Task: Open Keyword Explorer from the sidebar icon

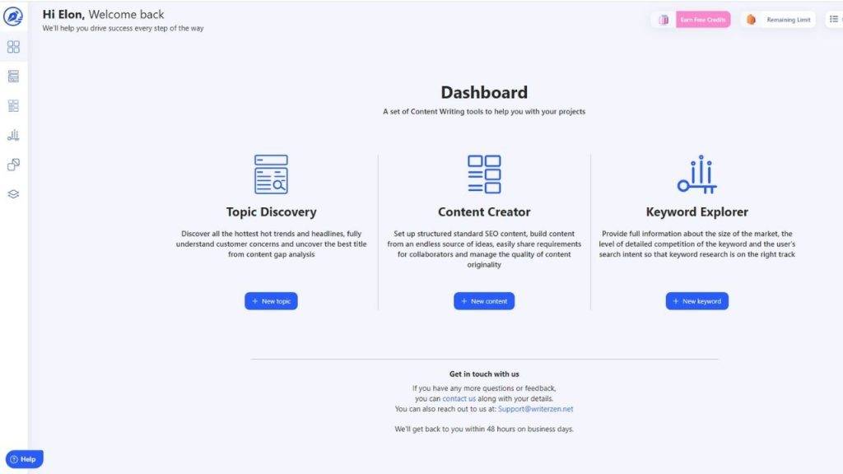Action: pyautogui.click(x=13, y=135)
